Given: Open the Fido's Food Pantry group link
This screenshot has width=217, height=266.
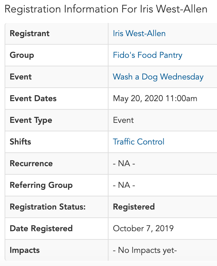Looking at the screenshot, I should (148, 55).
